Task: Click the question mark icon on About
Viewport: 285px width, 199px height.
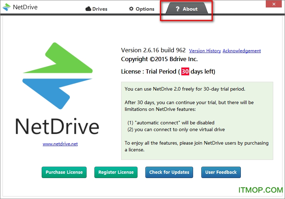Action: (177, 9)
